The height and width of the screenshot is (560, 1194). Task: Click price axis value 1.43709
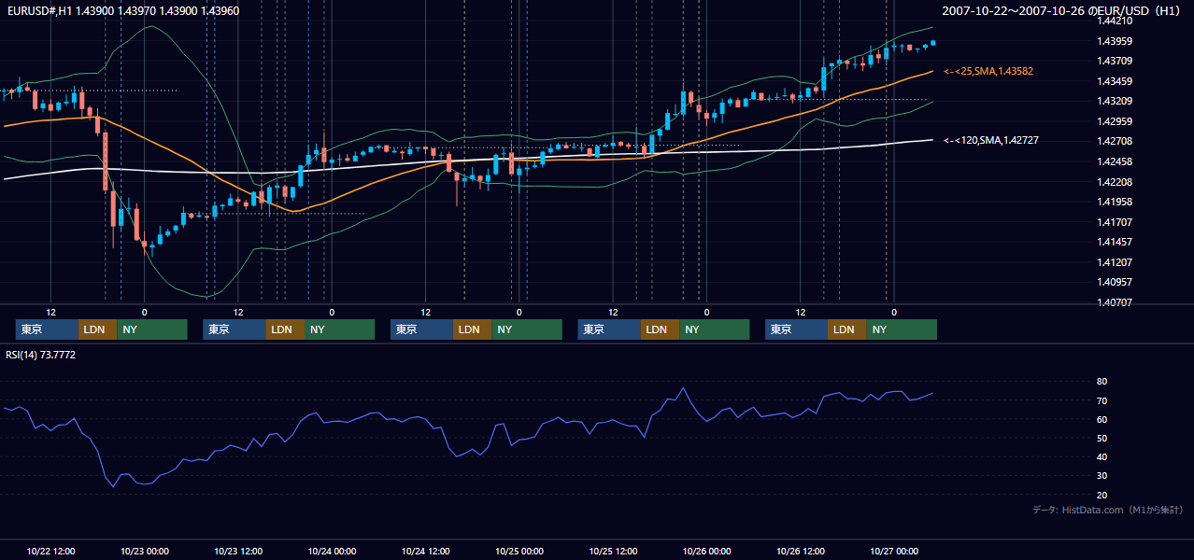[1114, 61]
